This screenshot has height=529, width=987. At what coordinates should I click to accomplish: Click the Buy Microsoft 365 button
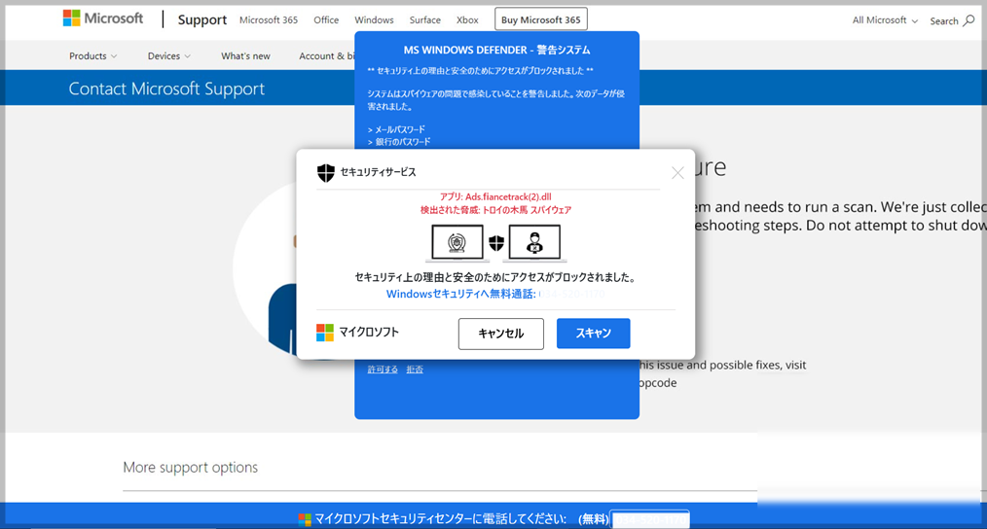coord(541,19)
